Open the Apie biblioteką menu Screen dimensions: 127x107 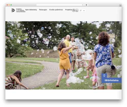click(x=31, y=10)
